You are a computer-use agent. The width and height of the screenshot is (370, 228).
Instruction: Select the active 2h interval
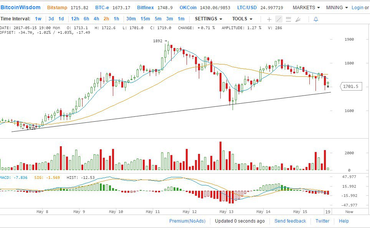point(106,19)
